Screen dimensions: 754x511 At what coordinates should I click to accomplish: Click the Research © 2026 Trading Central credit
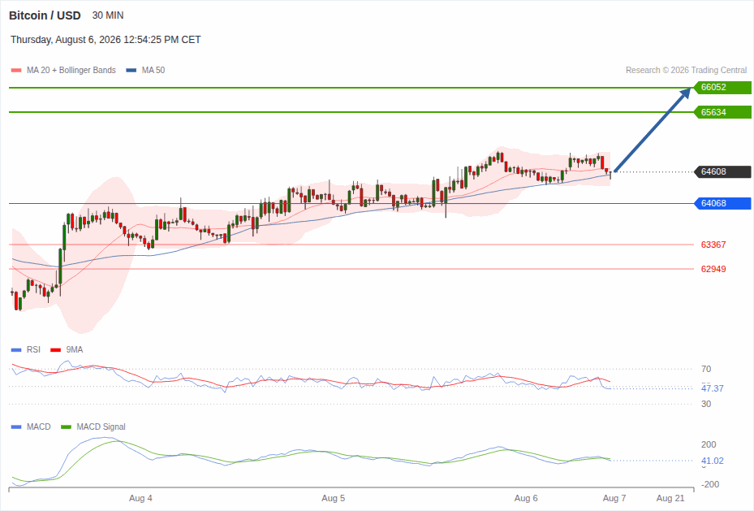click(x=686, y=70)
